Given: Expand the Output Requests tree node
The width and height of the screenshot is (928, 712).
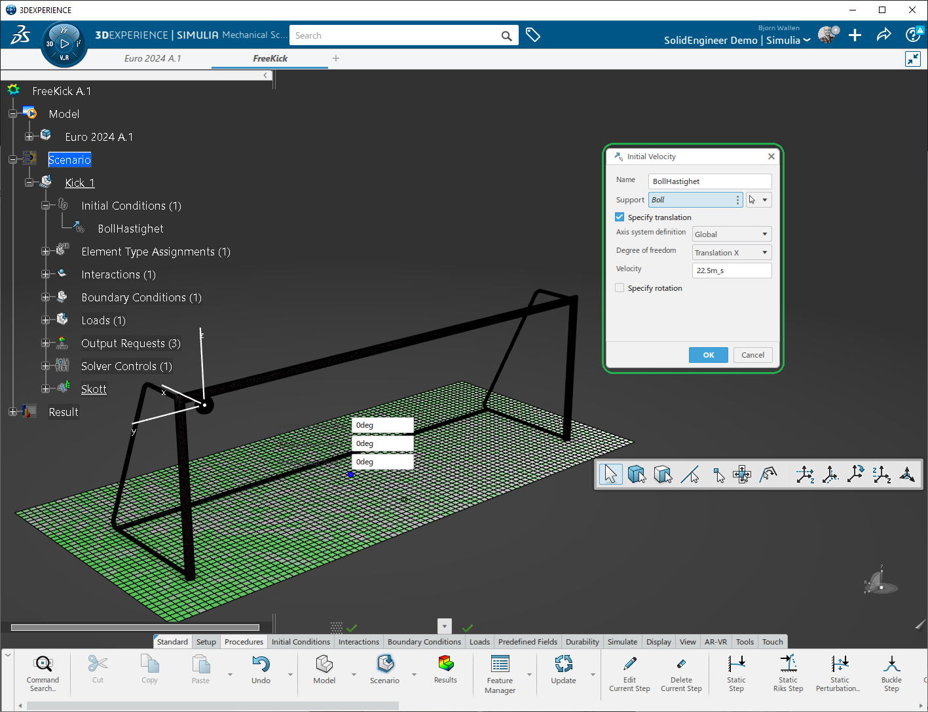Looking at the screenshot, I should point(45,343).
